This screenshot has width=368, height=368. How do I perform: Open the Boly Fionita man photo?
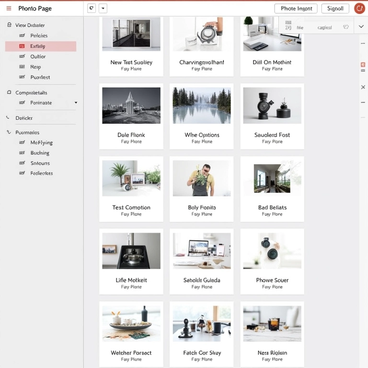pyautogui.click(x=202, y=178)
